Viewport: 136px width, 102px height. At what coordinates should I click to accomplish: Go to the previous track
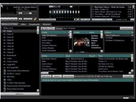coord(2,19)
